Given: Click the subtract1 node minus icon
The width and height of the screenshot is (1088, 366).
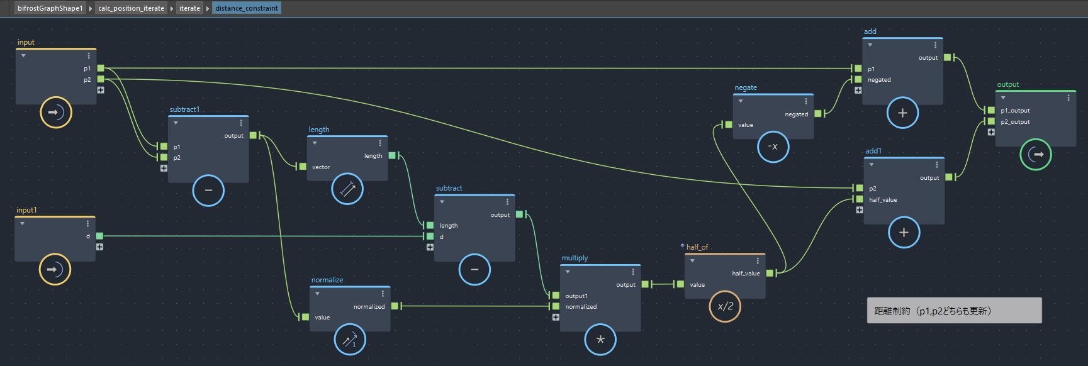Looking at the screenshot, I should 208,191.
